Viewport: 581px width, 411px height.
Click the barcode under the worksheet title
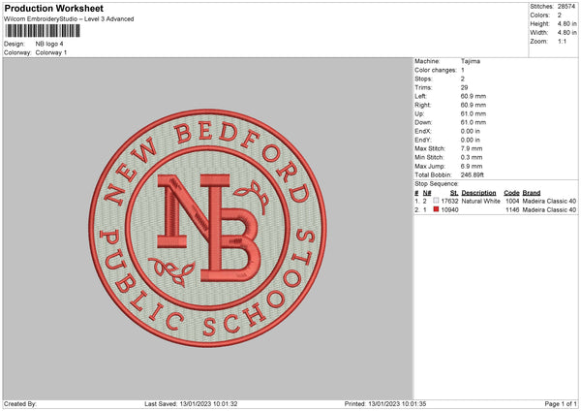coord(42,31)
